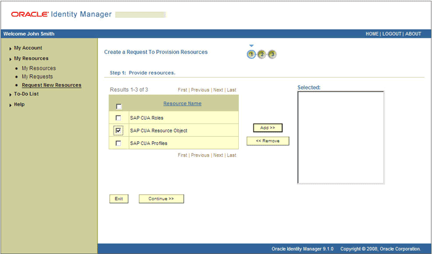
Task: Check the SAP CUA Roles checkbox
Action: point(118,118)
